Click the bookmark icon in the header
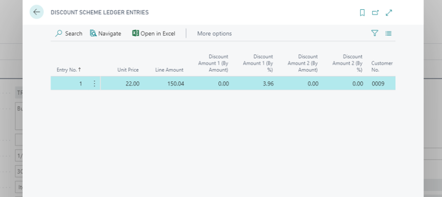Screen dimensions: 442x197 pyautogui.click(x=362, y=12)
